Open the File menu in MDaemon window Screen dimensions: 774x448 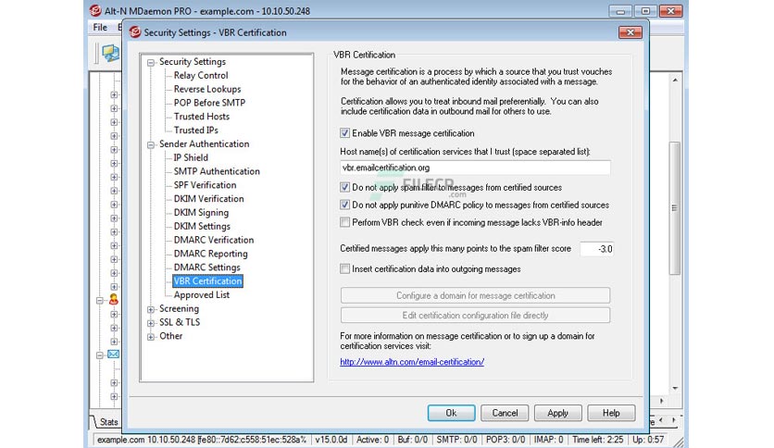point(100,28)
